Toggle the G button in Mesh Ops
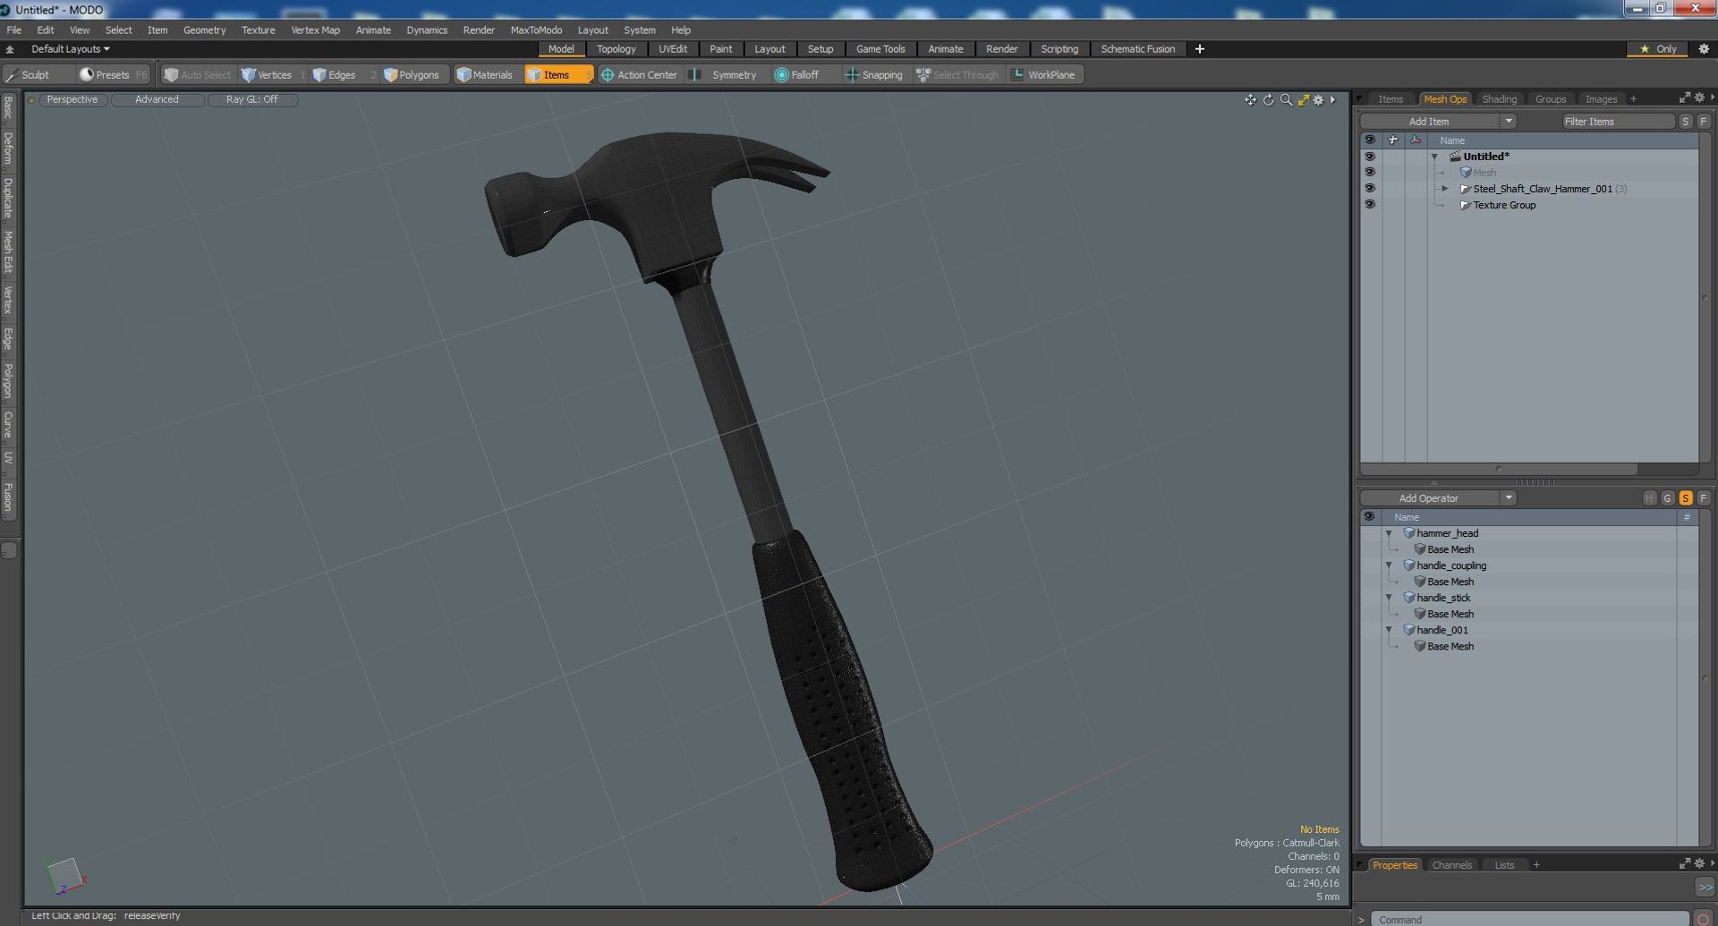The image size is (1718, 926). [x=1668, y=498]
